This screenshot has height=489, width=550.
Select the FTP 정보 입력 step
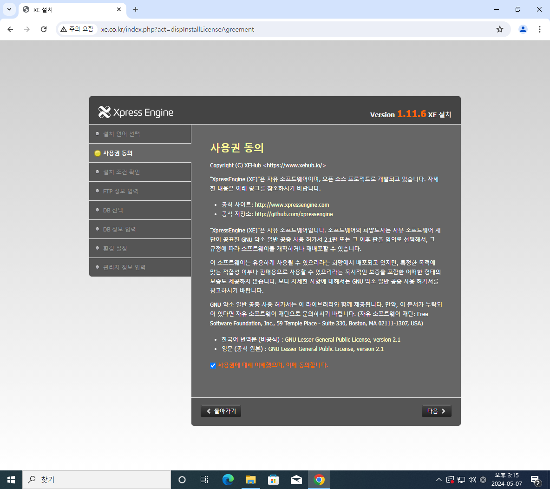point(140,191)
